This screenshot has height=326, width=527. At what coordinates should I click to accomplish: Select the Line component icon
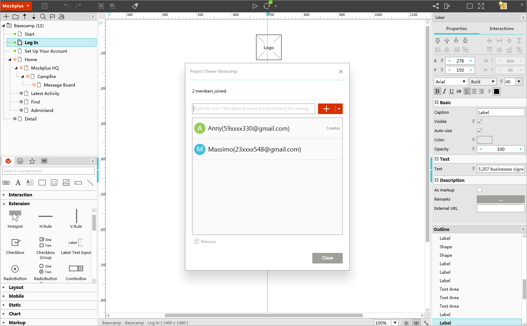(x=90, y=183)
